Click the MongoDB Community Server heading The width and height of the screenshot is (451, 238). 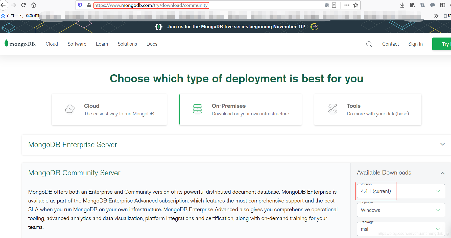click(74, 173)
